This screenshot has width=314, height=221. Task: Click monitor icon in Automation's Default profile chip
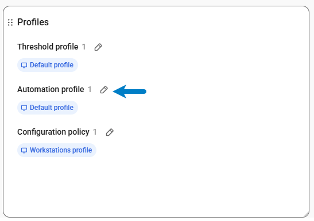point(24,108)
